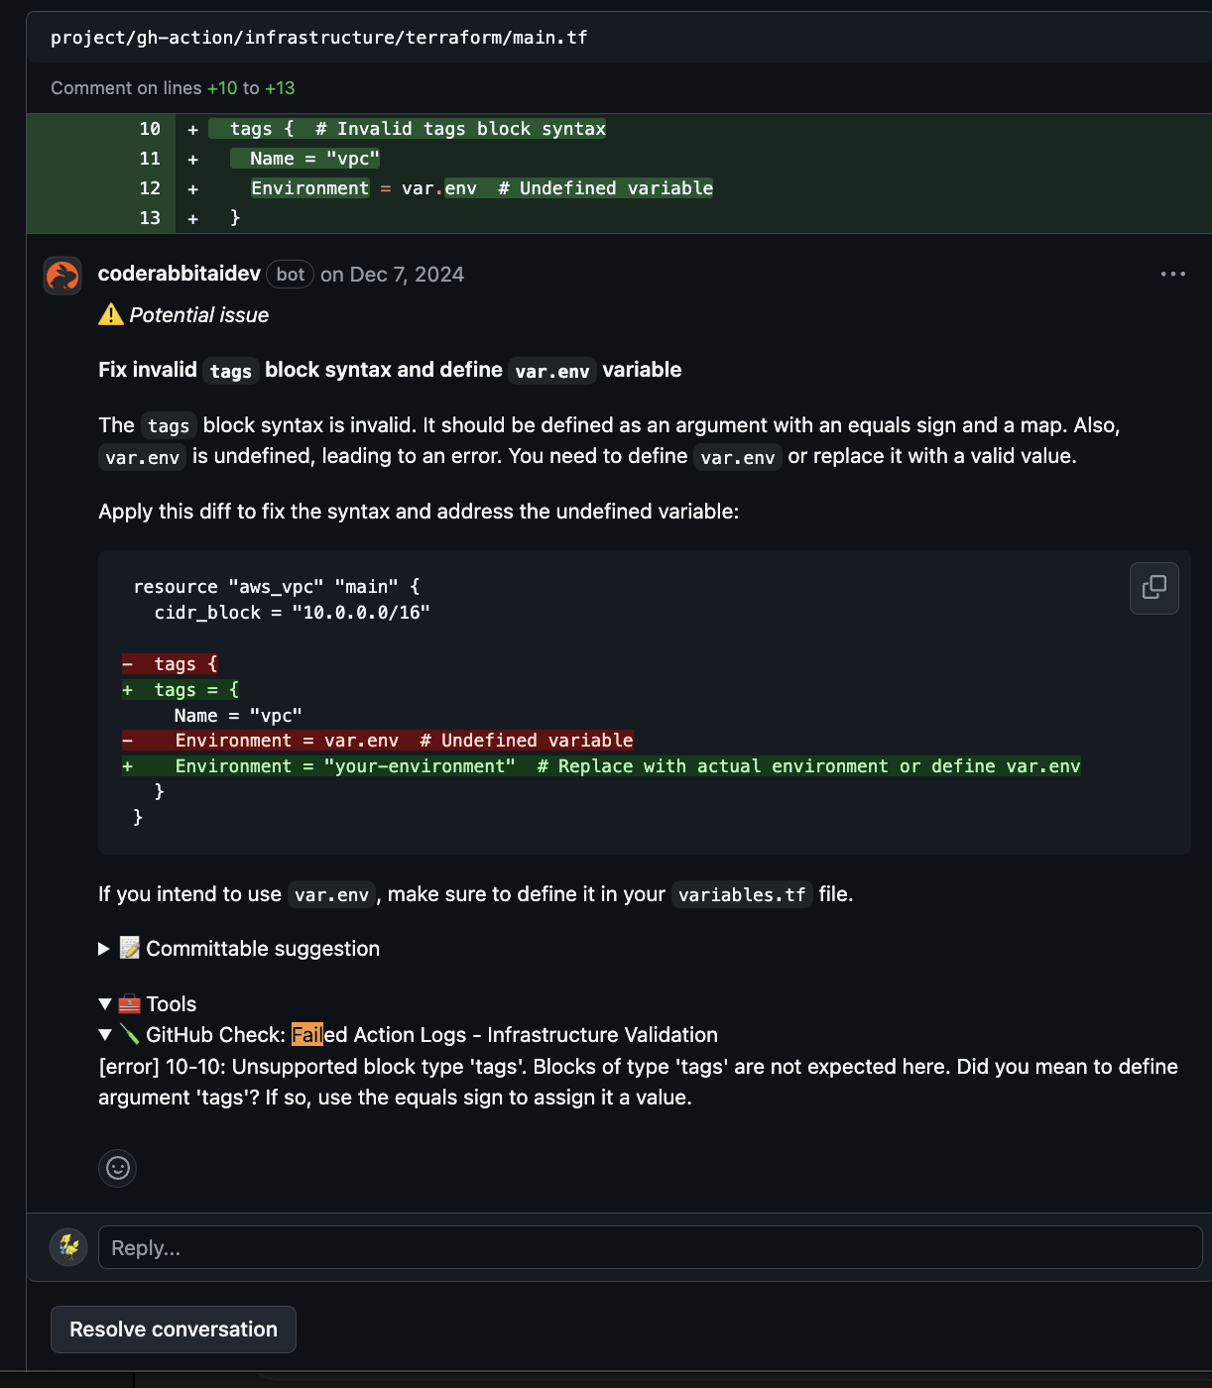Expand the Committable suggestion section
This screenshot has width=1212, height=1388.
click(103, 949)
